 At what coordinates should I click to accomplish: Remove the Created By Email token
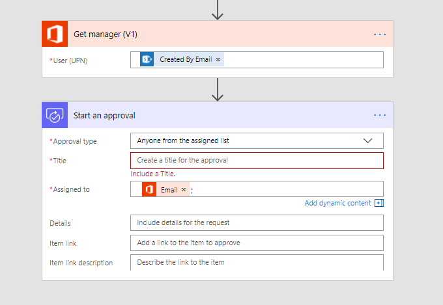[218, 60]
